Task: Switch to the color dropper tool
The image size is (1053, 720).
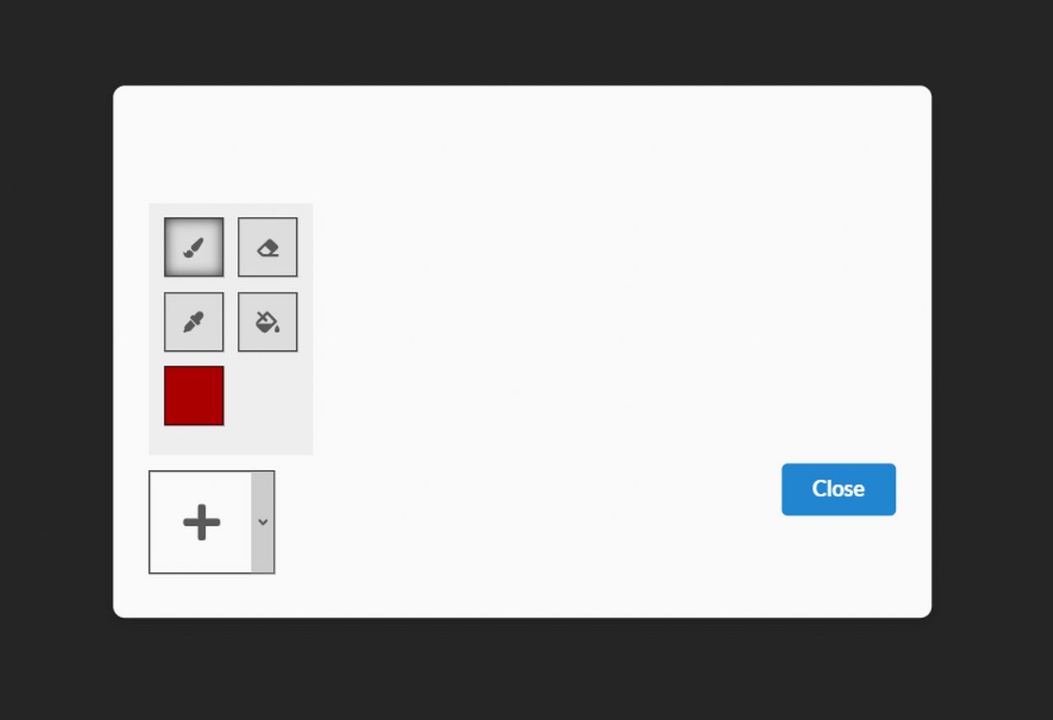Action: 193,321
